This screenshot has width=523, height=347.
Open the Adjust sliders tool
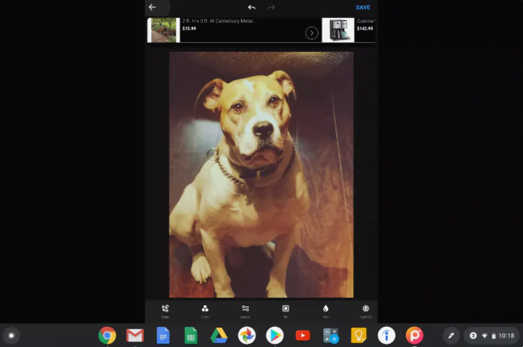click(245, 311)
